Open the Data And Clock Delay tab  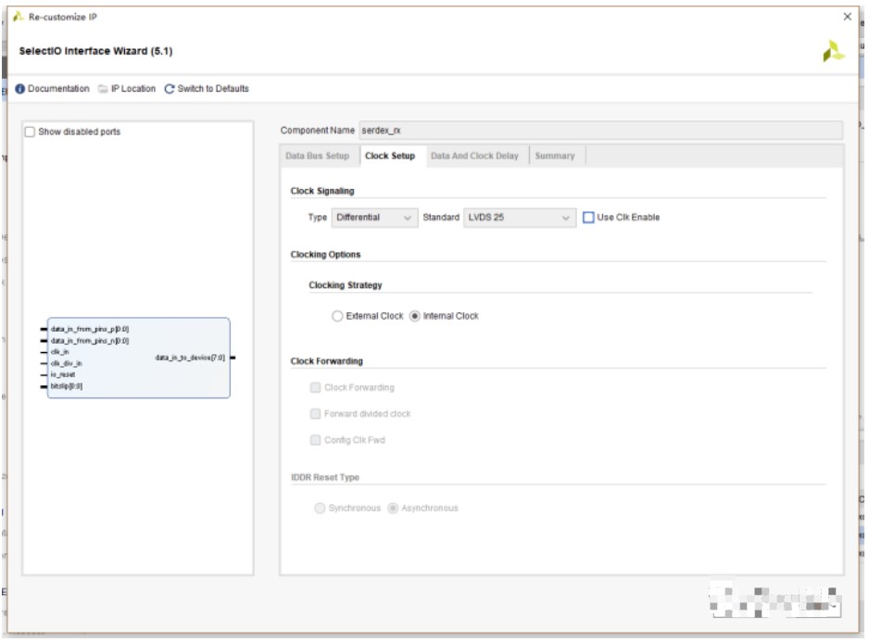[474, 156]
